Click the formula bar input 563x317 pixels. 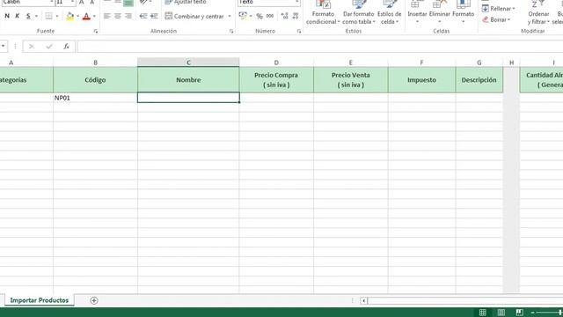coord(319,47)
